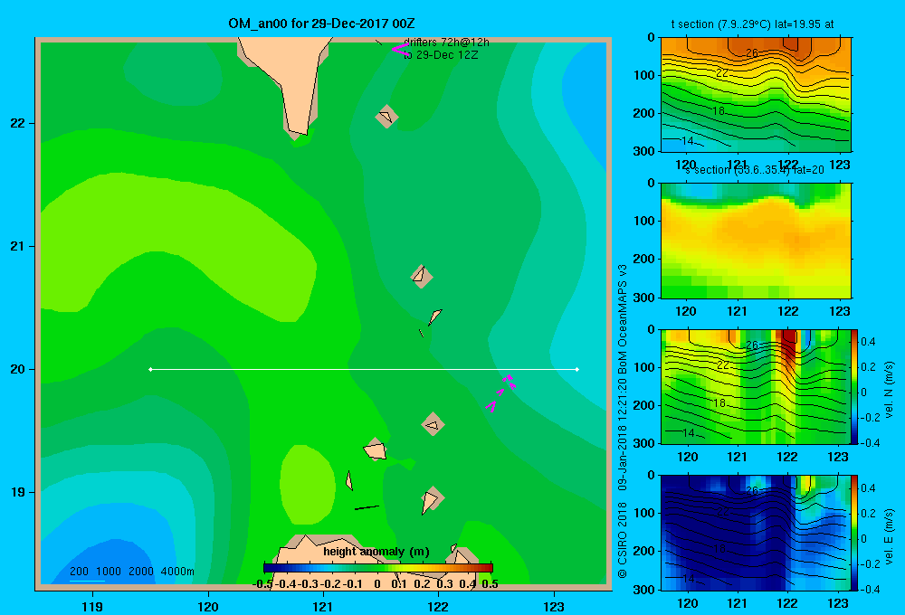Open the temperature section panel
Viewport: 905px width, 615px height.
[756, 95]
